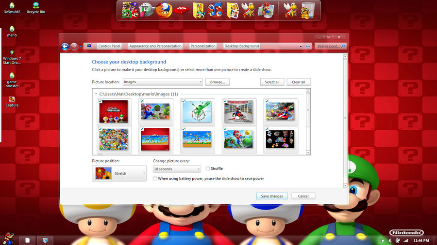Viewport: 437px width, 245px height.
Task: Select the blue sky level wallpaper thumbnail
Action: coord(197,139)
